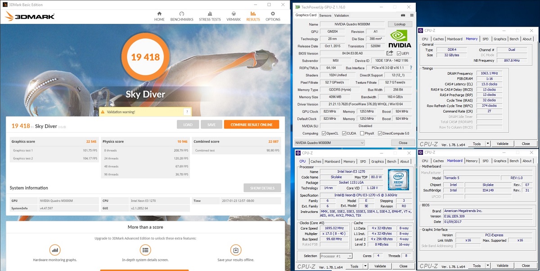Expand the Tools dropdown arrow in CPU-Z Memory window

[485, 144]
